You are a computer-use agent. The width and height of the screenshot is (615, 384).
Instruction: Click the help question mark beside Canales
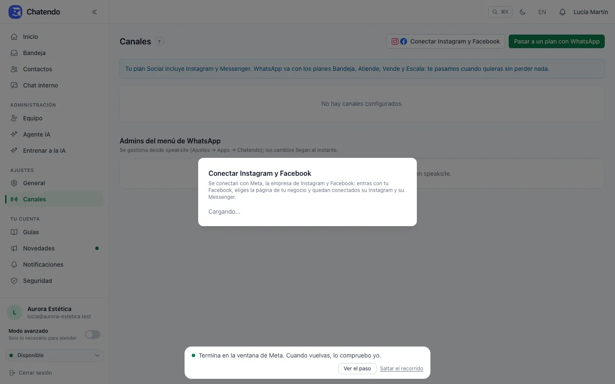point(159,41)
